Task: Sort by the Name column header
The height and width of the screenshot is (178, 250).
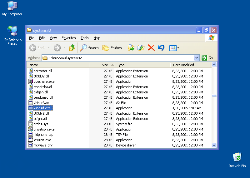Action: (58, 65)
